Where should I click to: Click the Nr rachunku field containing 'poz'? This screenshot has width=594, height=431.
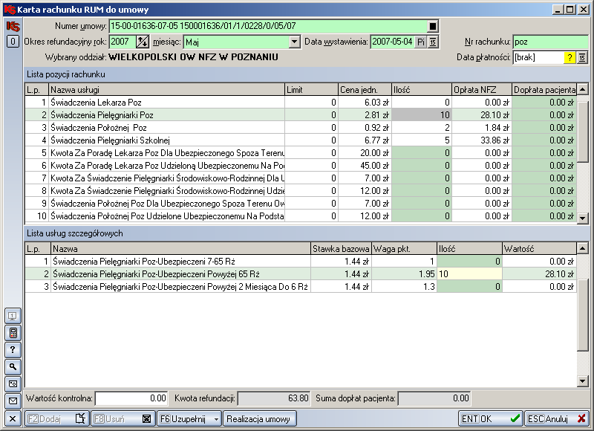click(550, 42)
